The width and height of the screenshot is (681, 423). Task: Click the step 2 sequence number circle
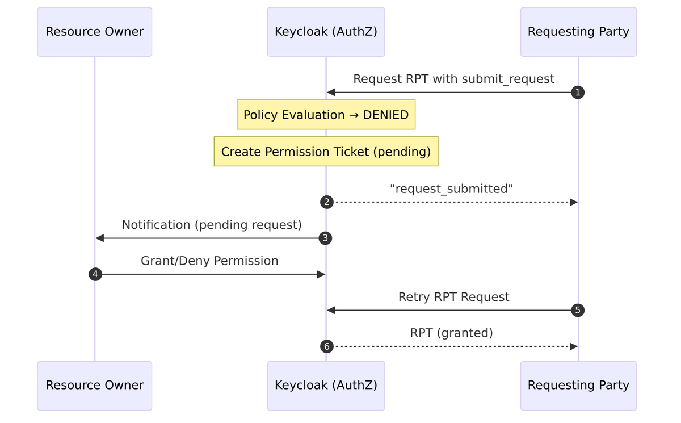point(326,202)
